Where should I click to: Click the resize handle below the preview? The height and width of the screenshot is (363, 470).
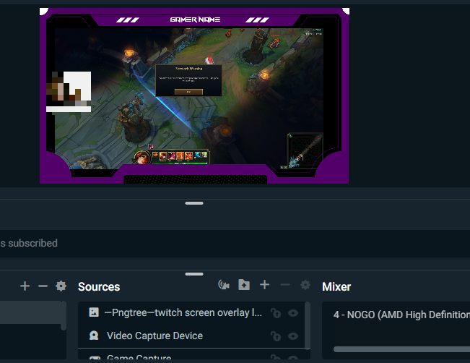[x=194, y=203]
